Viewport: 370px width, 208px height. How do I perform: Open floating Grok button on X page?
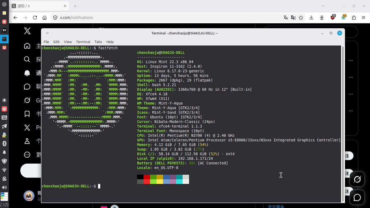[x=357, y=179]
